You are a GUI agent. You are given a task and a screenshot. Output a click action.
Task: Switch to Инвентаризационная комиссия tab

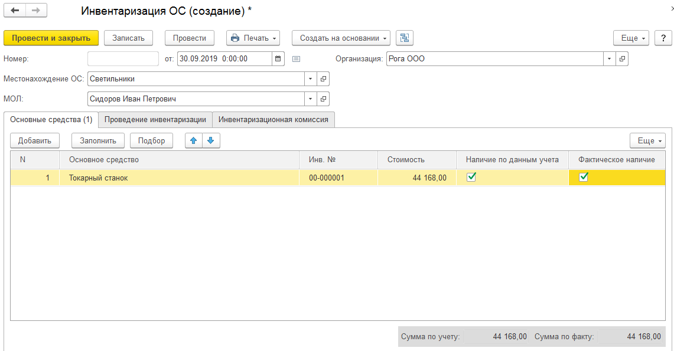click(x=273, y=119)
